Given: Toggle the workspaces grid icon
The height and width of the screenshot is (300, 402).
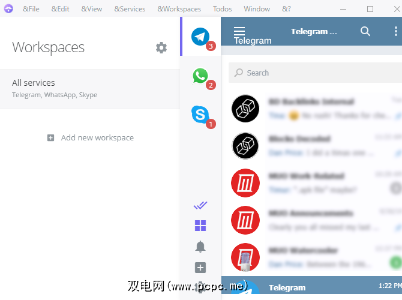Looking at the screenshot, I should click(x=200, y=226).
